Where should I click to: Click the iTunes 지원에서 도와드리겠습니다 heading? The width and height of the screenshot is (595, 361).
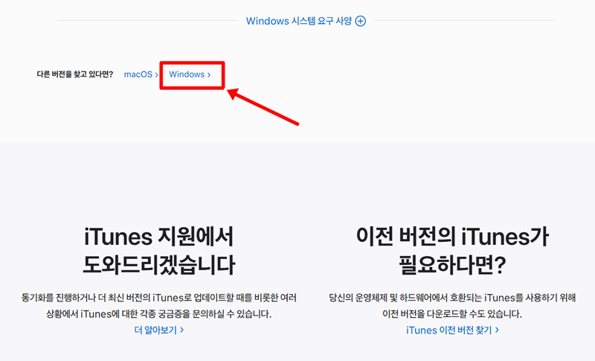(x=158, y=251)
